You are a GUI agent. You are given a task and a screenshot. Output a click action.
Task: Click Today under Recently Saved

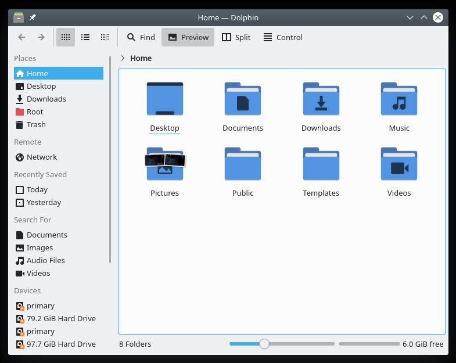(x=37, y=189)
